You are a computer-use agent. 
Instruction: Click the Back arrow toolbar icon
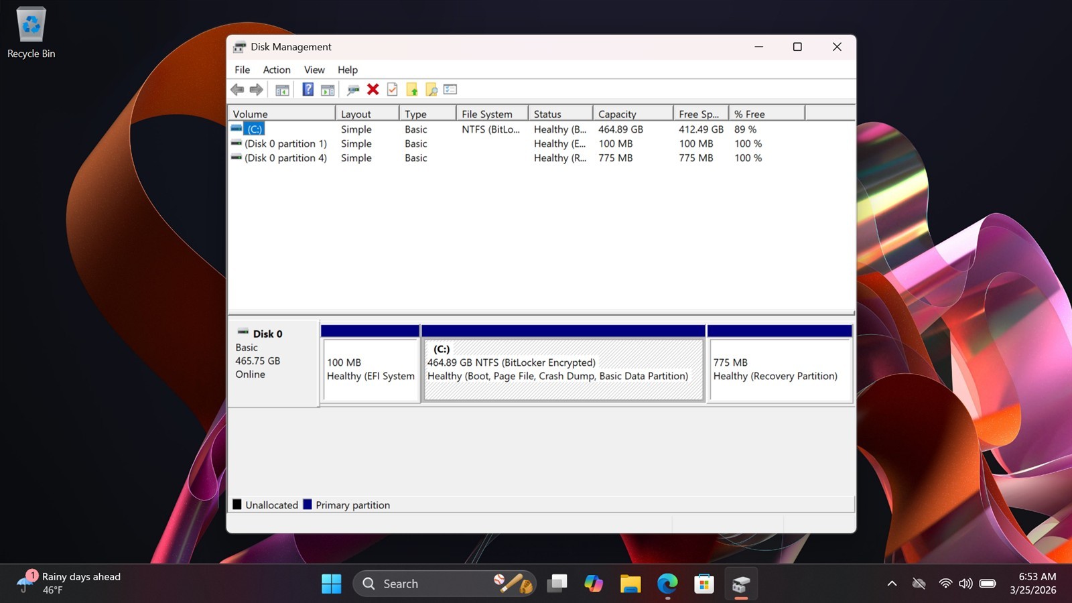coord(237,89)
